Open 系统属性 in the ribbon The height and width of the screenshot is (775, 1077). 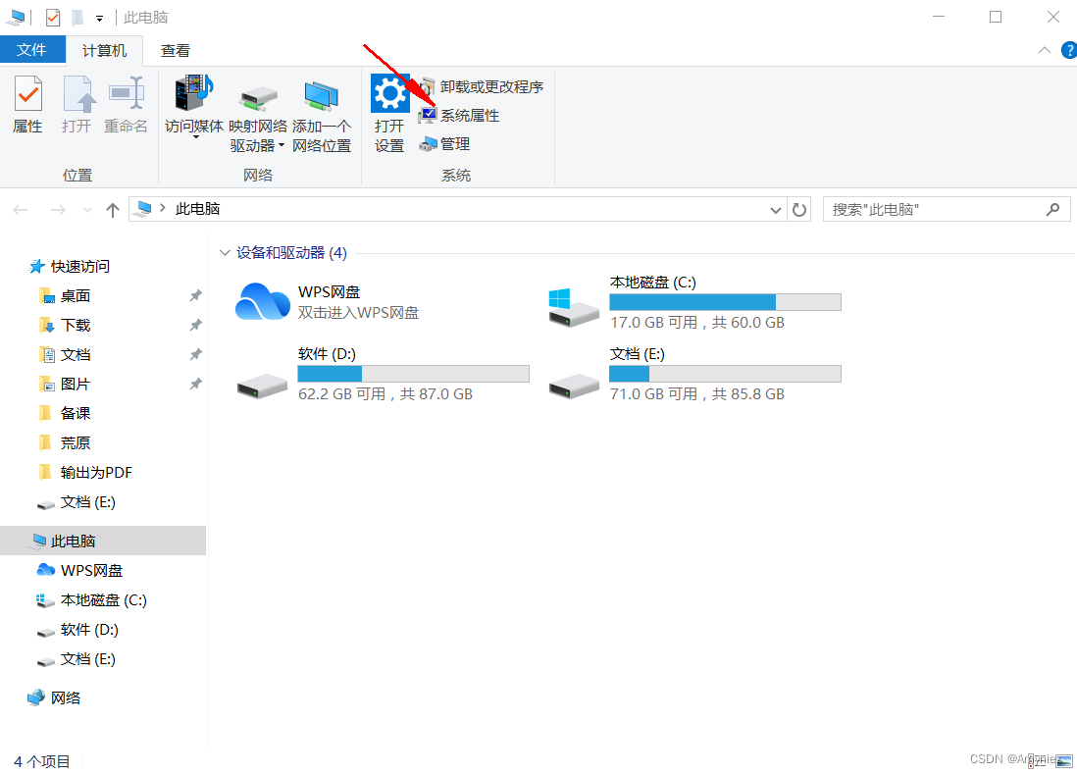point(459,116)
